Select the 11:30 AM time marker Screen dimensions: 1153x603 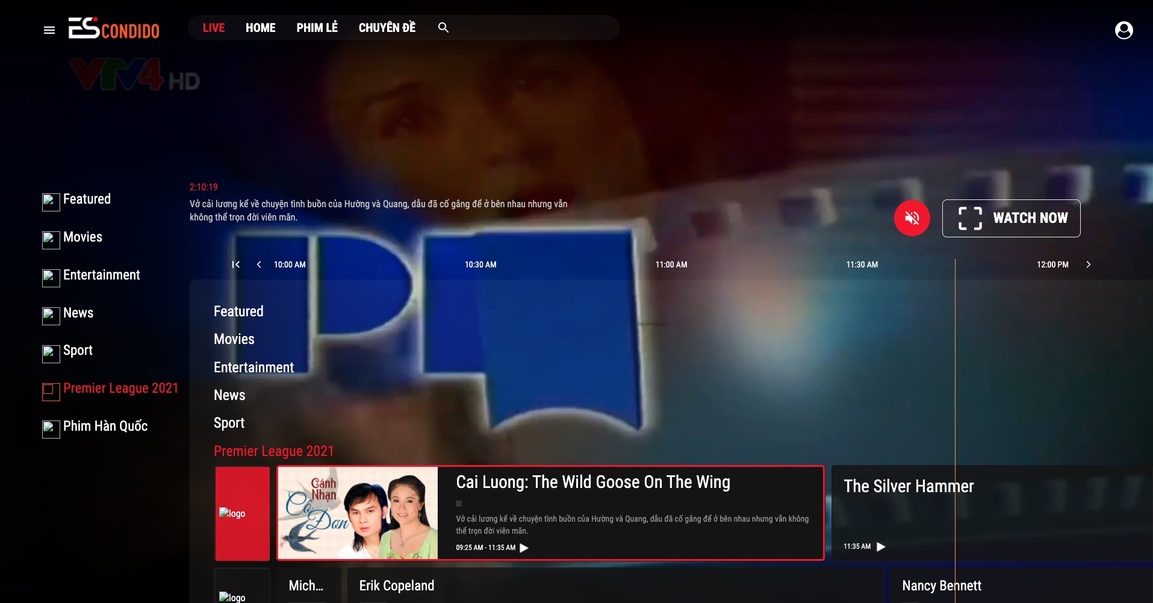862,264
